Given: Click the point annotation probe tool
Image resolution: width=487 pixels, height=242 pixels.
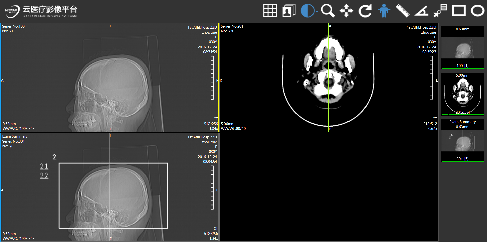Looking at the screenshot, I should coord(440,11).
